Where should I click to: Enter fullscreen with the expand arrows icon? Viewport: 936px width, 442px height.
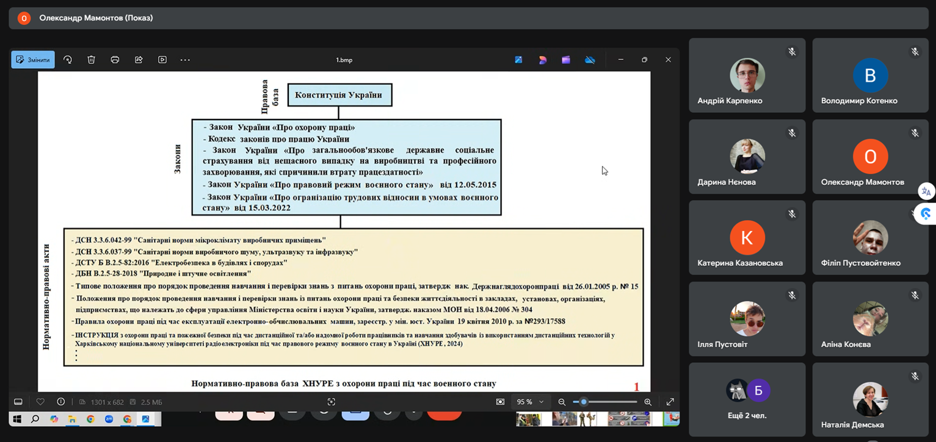click(x=670, y=402)
